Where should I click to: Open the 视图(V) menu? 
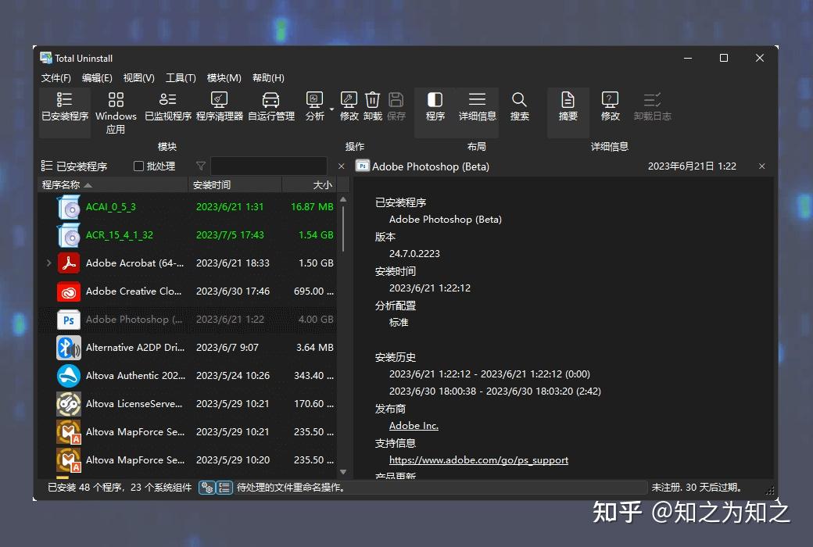[x=138, y=78]
